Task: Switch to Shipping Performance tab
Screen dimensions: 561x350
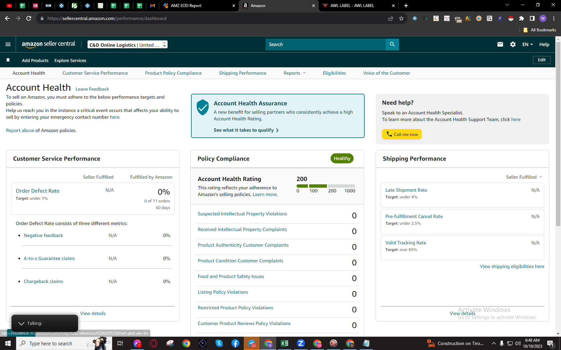Action: (x=243, y=73)
